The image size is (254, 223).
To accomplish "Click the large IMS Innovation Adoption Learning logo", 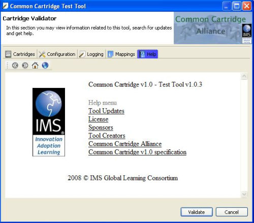I will 49,122.
